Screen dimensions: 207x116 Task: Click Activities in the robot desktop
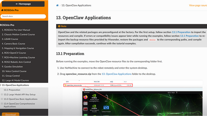tap(87, 93)
